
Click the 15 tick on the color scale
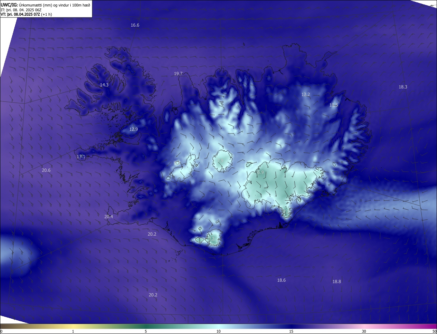point(291,332)
